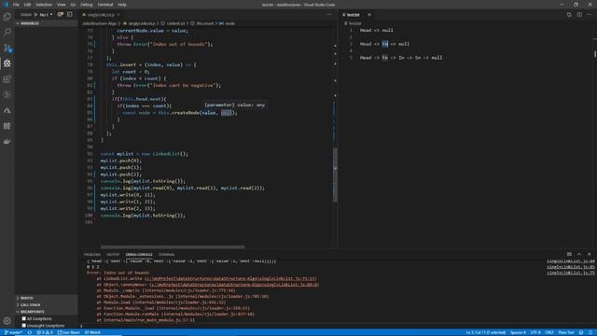
Task: Select the Debug Console panel tab
Action: point(139,255)
